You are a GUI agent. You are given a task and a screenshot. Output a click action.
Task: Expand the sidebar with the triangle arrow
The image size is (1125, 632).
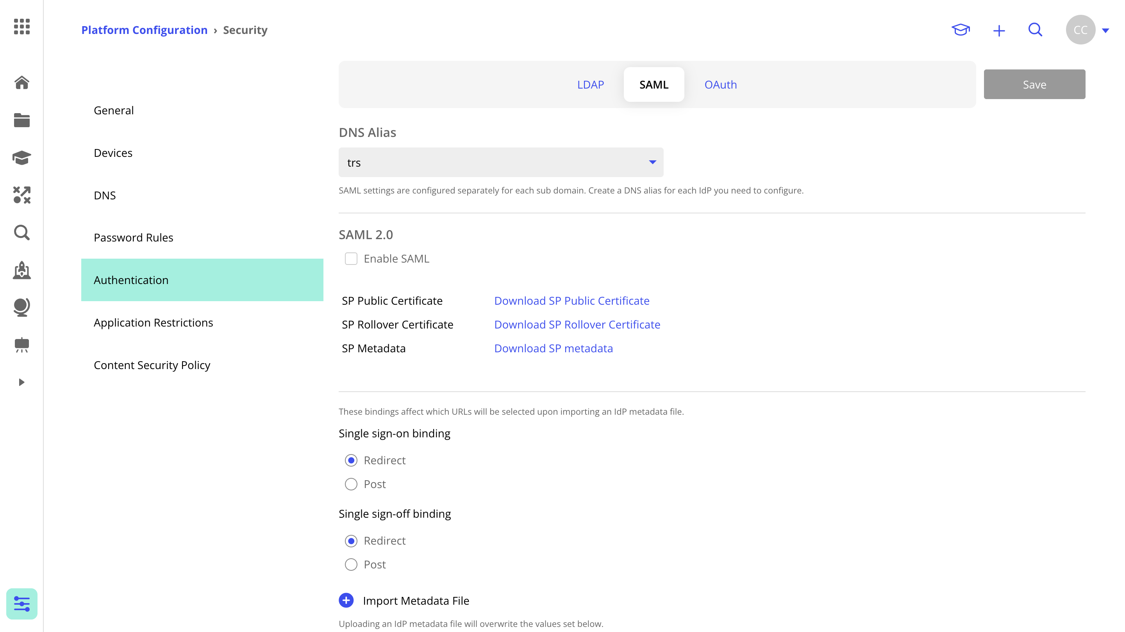tap(21, 382)
